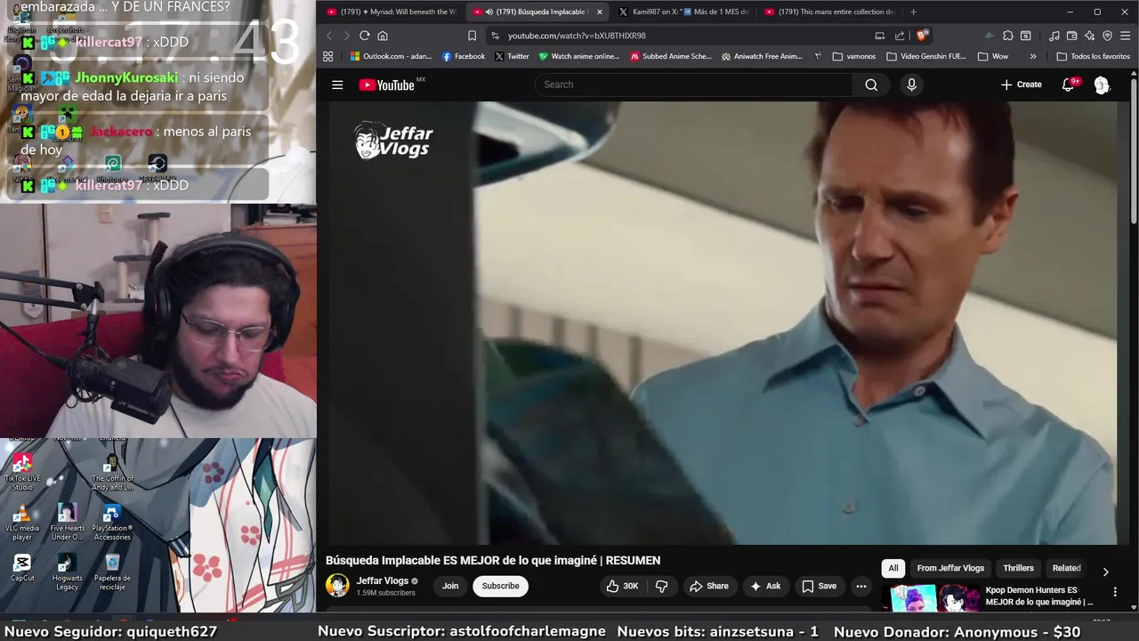The width and height of the screenshot is (1139, 641).
Task: Open the Kpop Demon Hunters video thumbnail
Action: pyautogui.click(x=931, y=598)
